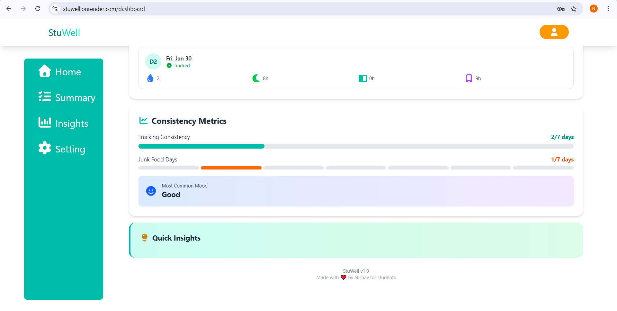The width and height of the screenshot is (617, 311).
Task: Click the Most Common Mood card
Action: (356, 191)
